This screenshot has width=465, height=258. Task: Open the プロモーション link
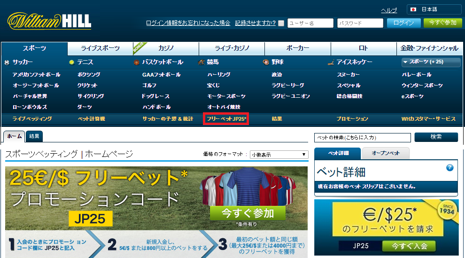click(x=352, y=118)
